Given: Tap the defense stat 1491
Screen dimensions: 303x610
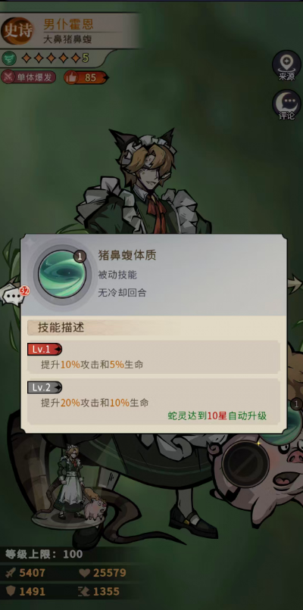Looking at the screenshot, I should tap(26, 592).
